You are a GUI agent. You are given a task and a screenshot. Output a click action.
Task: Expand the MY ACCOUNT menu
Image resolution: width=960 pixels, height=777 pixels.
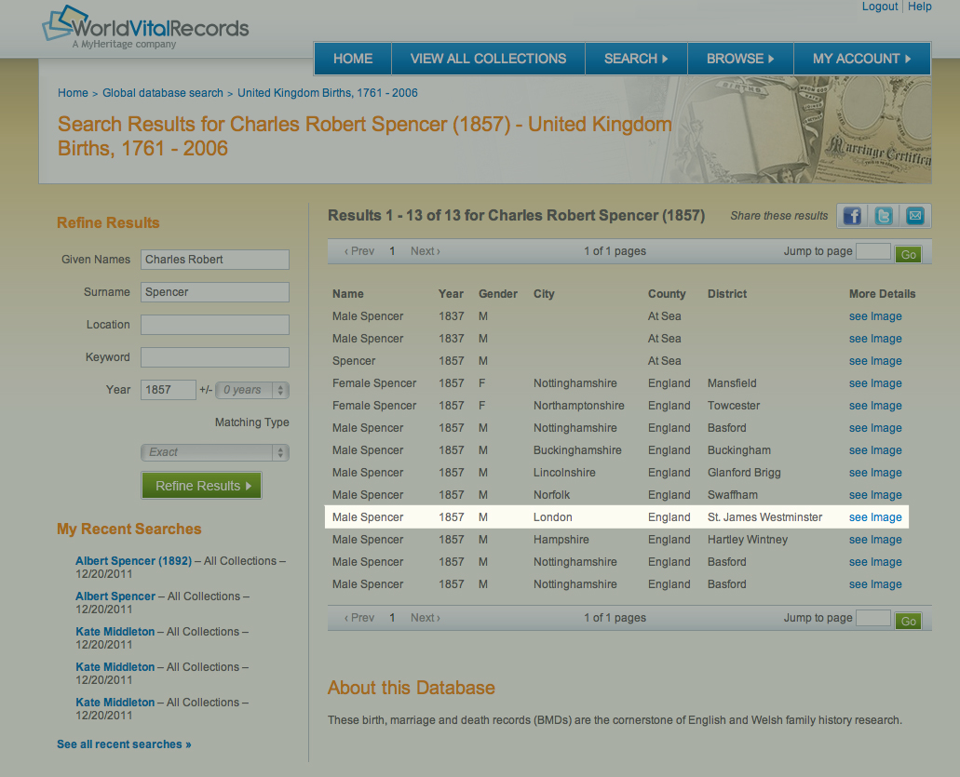tap(862, 59)
